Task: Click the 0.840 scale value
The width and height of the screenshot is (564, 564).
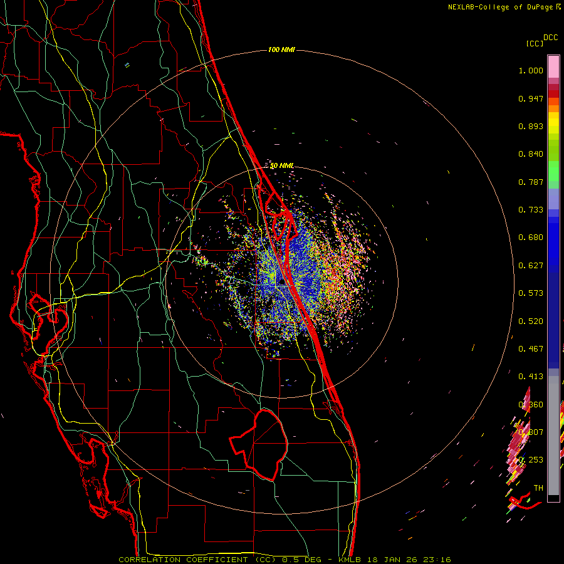Action: click(x=531, y=154)
